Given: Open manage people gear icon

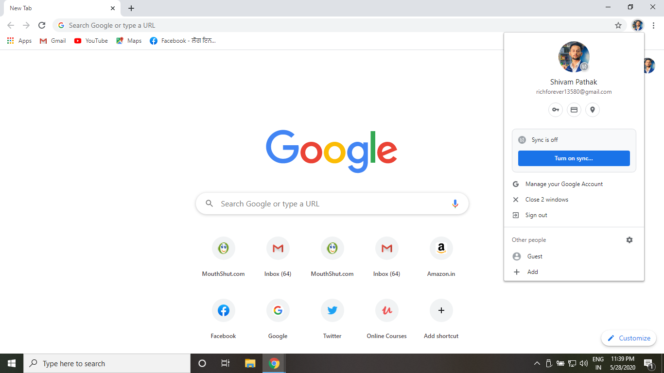Looking at the screenshot, I should [x=629, y=240].
